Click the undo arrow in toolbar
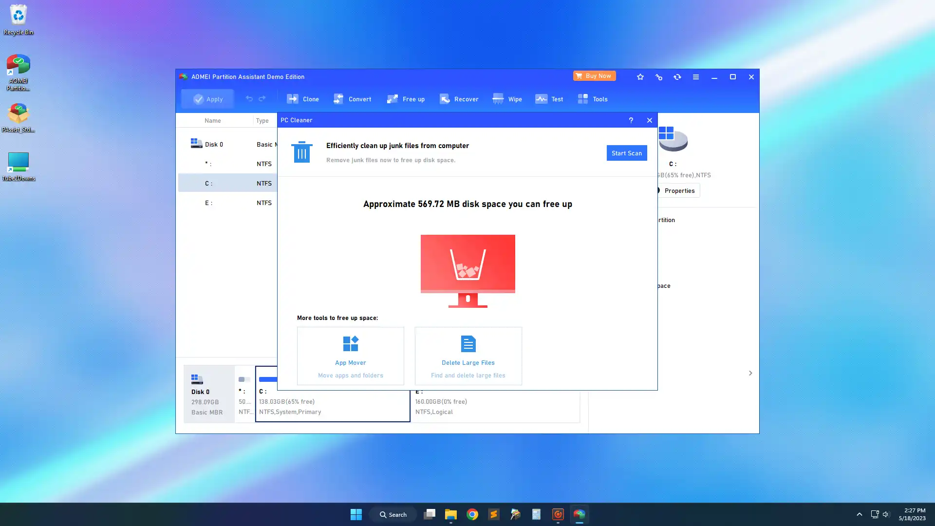Viewport: 935px width, 526px height. pyautogui.click(x=249, y=99)
